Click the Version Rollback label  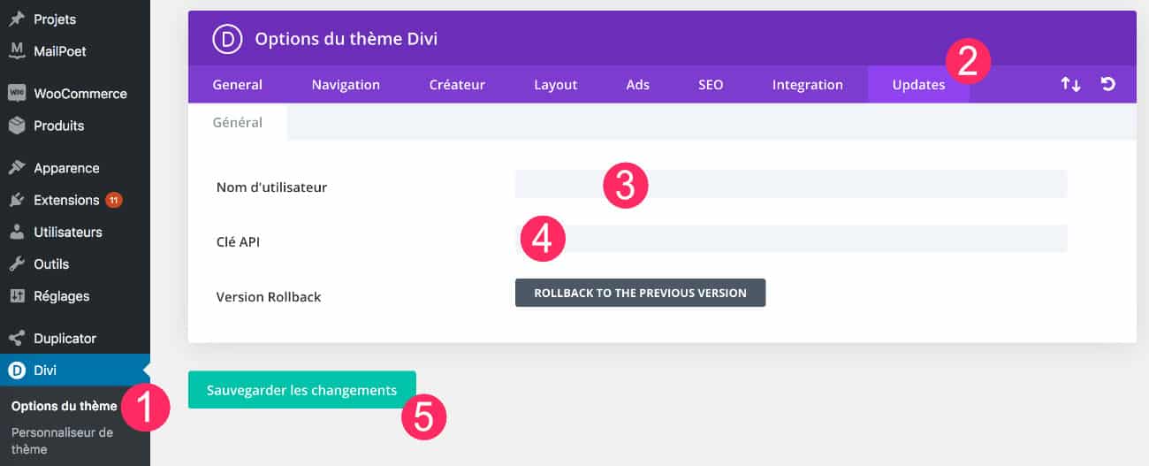pyautogui.click(x=269, y=296)
